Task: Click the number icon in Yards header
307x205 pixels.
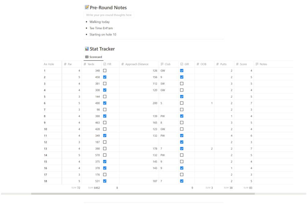Action: click(x=85, y=64)
